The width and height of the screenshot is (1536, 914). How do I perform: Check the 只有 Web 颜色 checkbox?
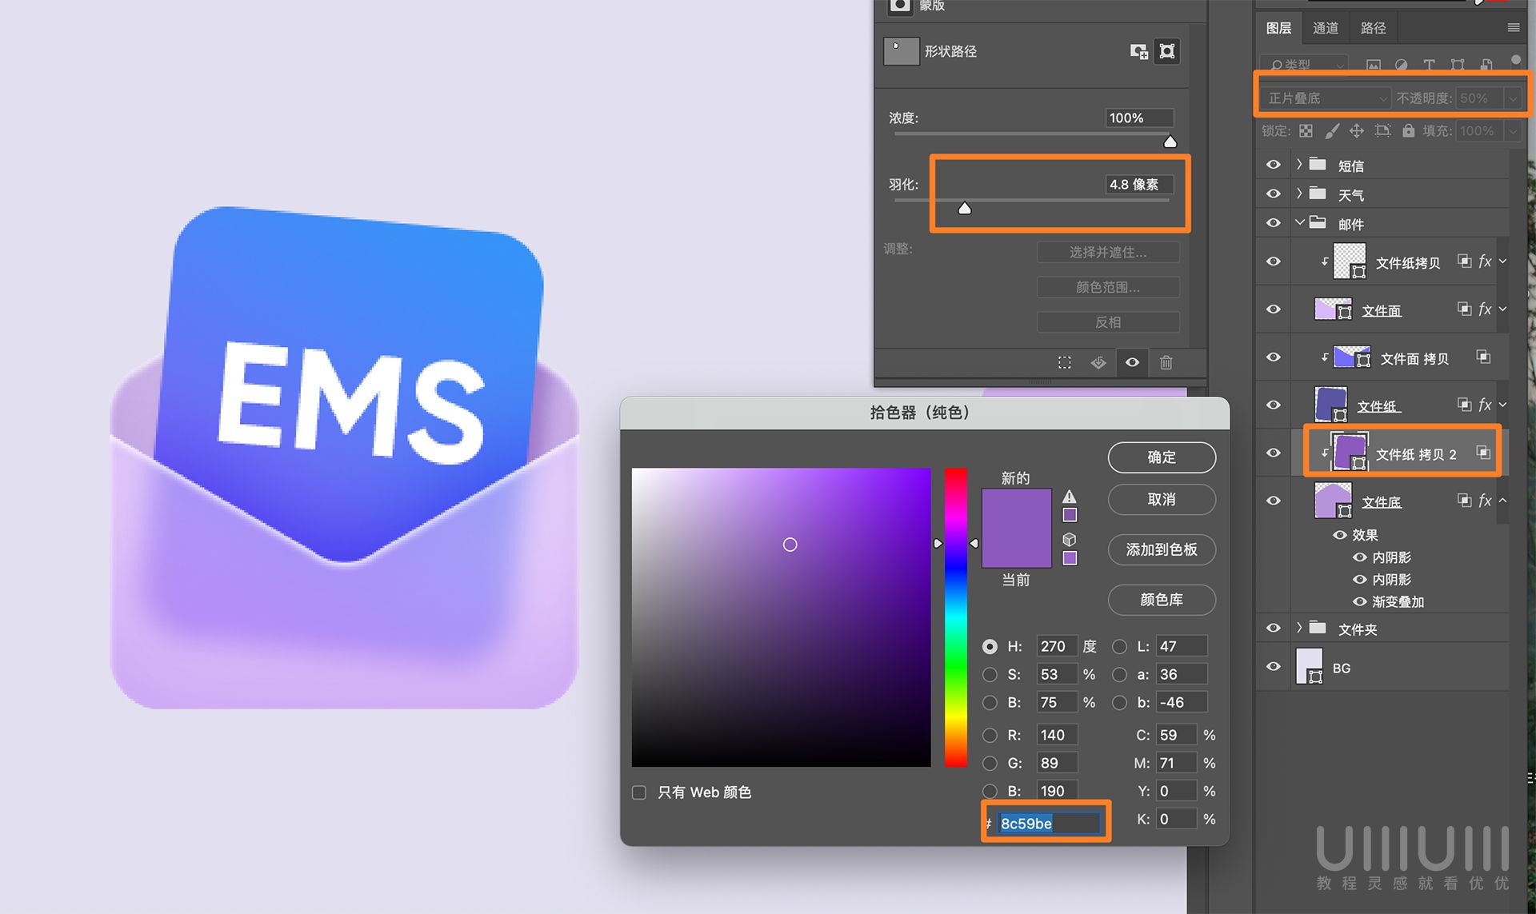pyautogui.click(x=638, y=792)
